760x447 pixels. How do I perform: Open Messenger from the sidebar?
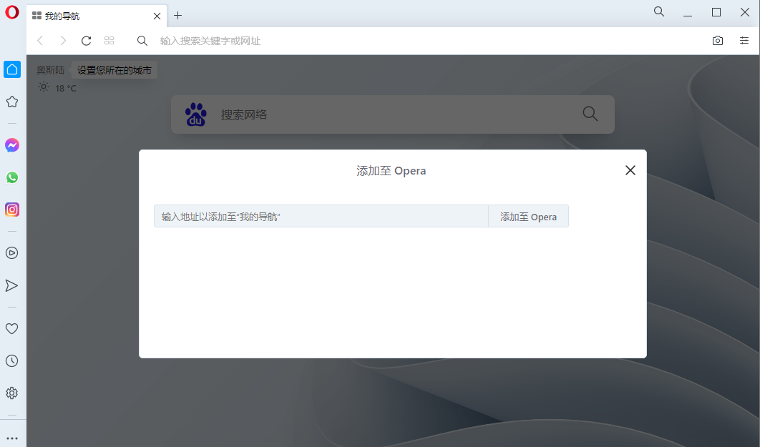click(11, 145)
